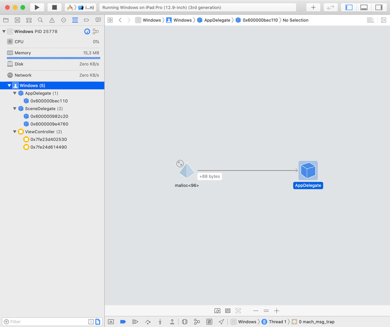Select the AppDelegate node in the graph
The height and width of the screenshot is (327, 390).
click(308, 170)
